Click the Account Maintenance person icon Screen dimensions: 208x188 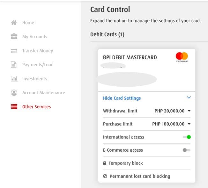tap(14, 93)
